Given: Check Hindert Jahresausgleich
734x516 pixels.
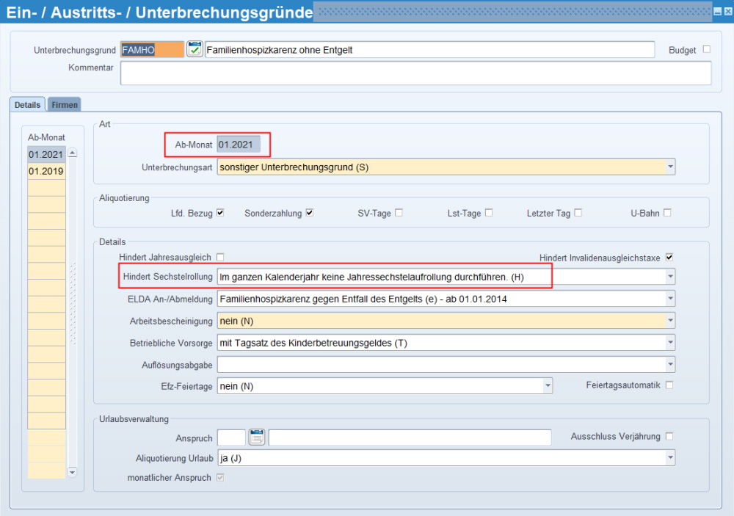Looking at the screenshot, I should [x=220, y=257].
